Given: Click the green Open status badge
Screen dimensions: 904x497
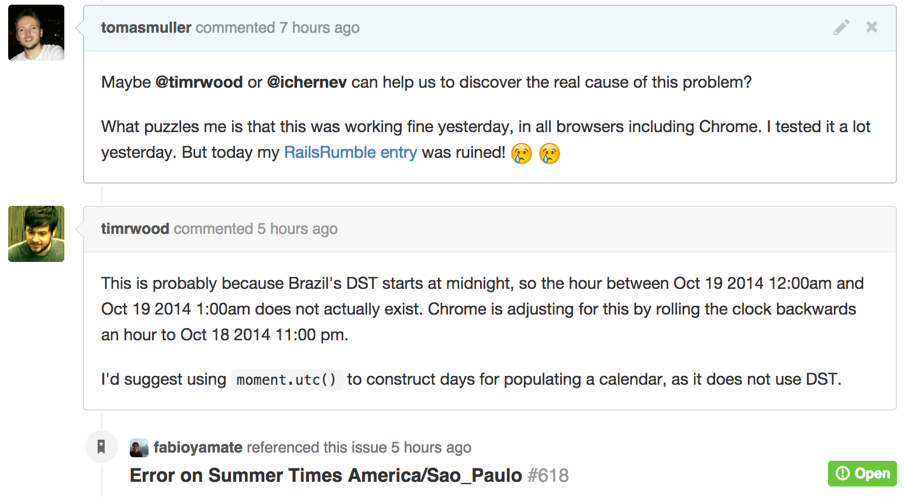Looking at the screenshot, I should [862, 474].
